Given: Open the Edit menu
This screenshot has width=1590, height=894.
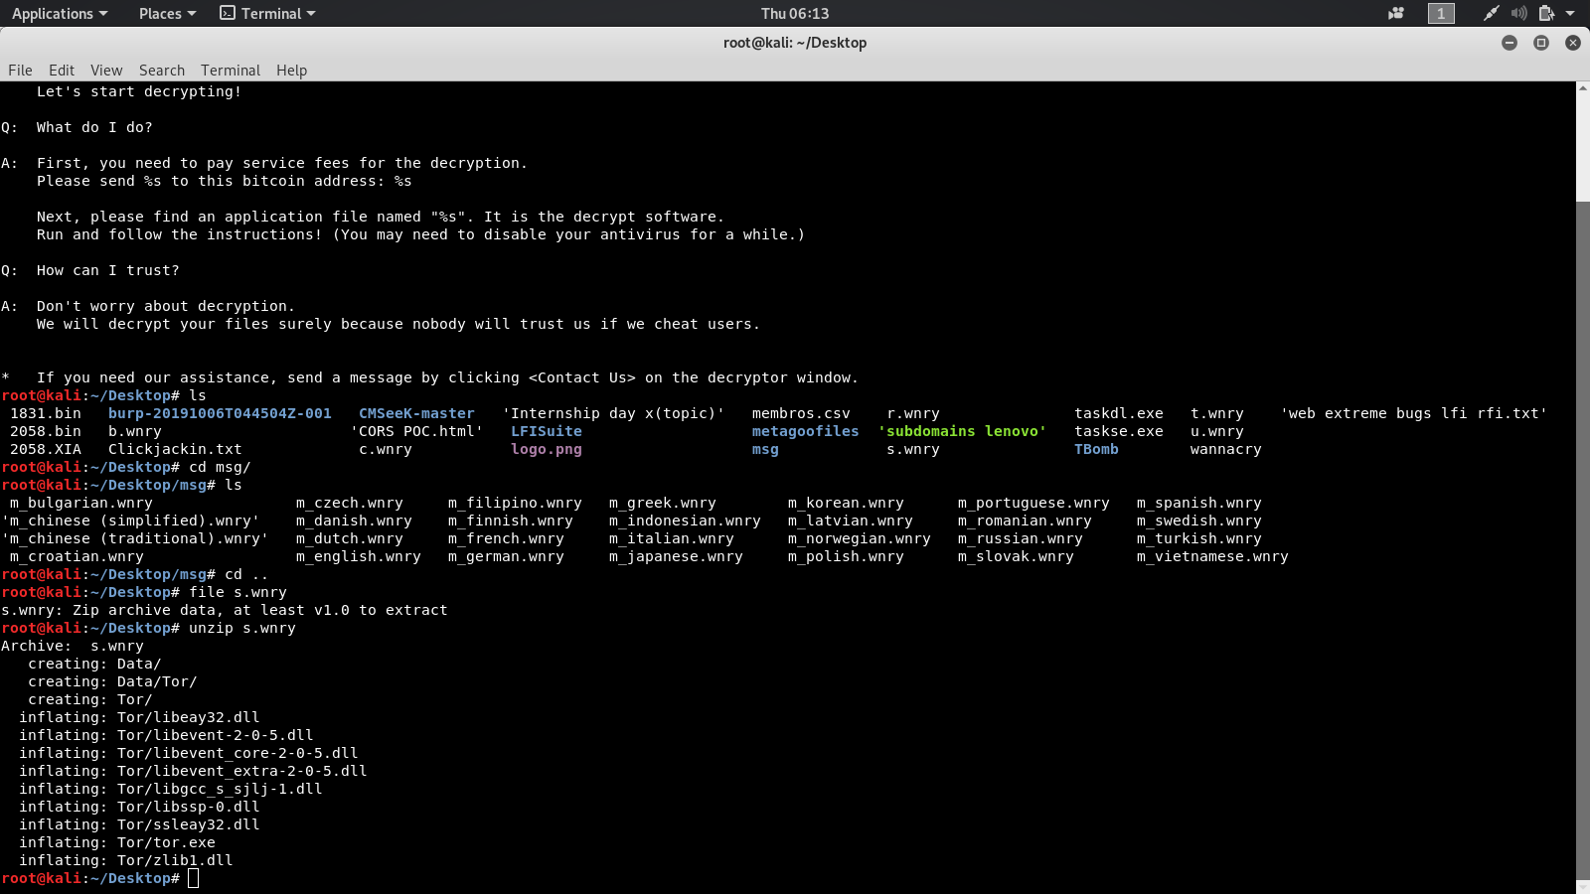Looking at the screenshot, I should (x=62, y=71).
